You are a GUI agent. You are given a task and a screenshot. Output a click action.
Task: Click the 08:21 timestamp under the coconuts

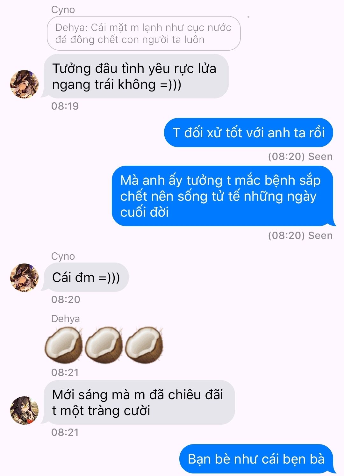coord(65,372)
